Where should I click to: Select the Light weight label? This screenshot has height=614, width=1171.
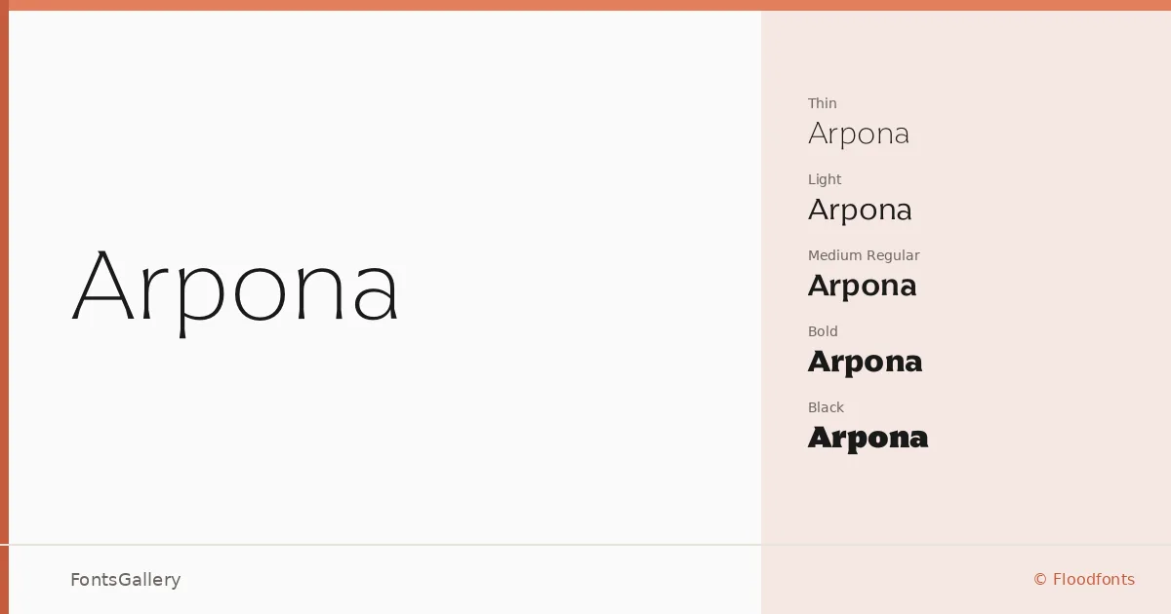(824, 179)
